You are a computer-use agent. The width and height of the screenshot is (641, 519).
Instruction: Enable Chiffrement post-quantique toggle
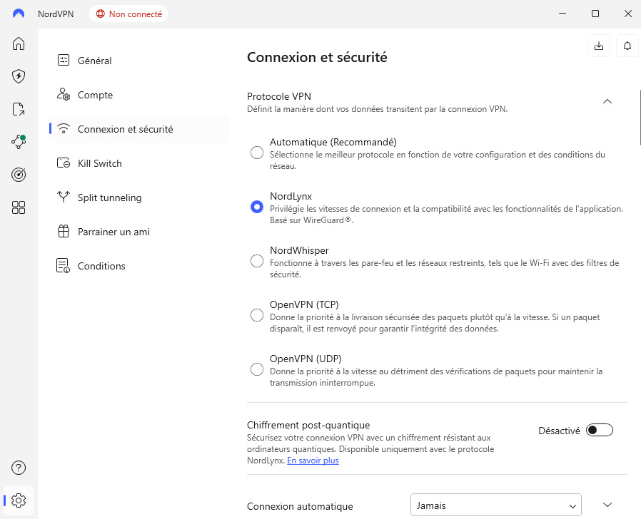coord(599,430)
